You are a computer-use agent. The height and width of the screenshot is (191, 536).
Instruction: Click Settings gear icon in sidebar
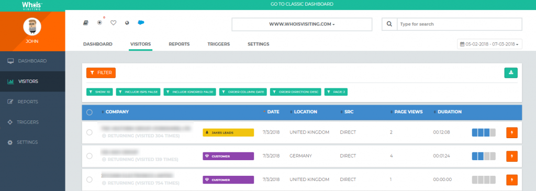pyautogui.click(x=10, y=142)
